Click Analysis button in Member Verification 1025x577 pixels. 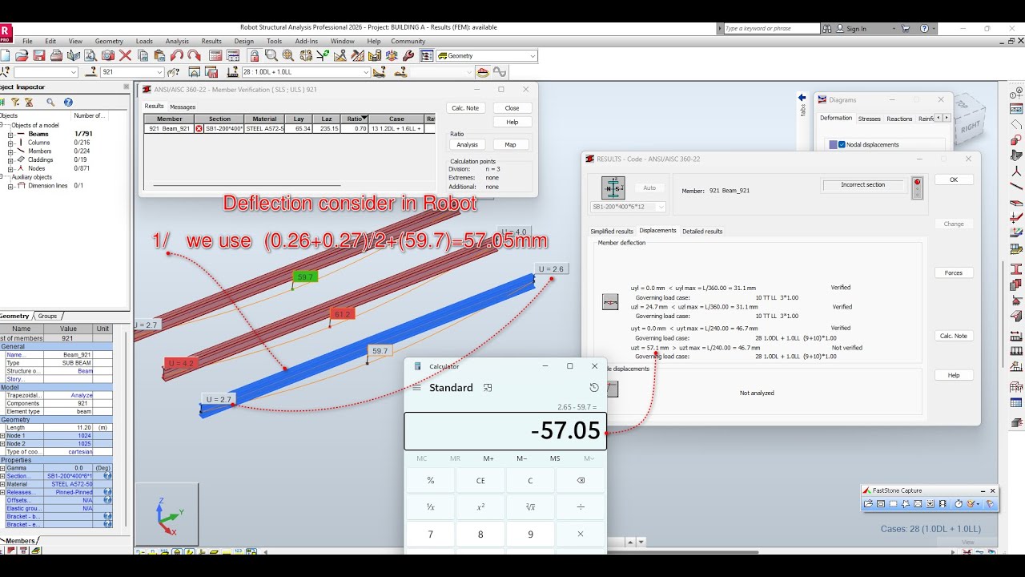pos(467,145)
